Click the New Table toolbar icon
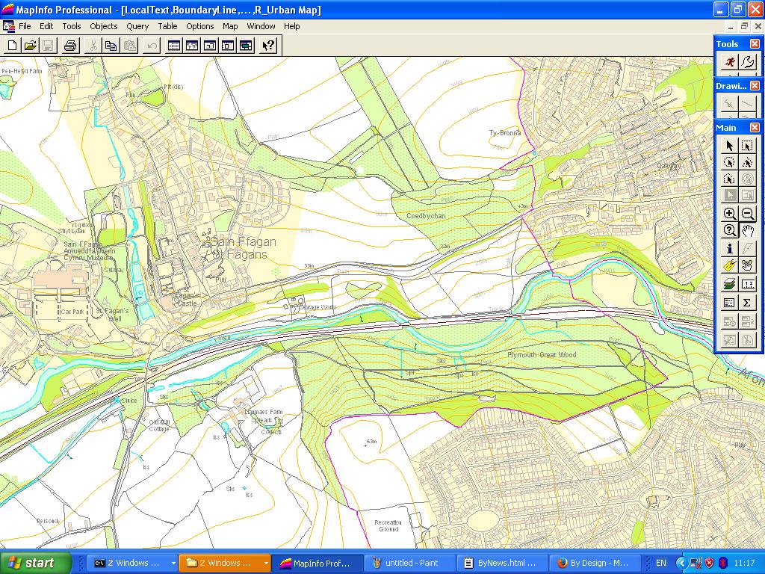The image size is (765, 574). click(x=12, y=46)
